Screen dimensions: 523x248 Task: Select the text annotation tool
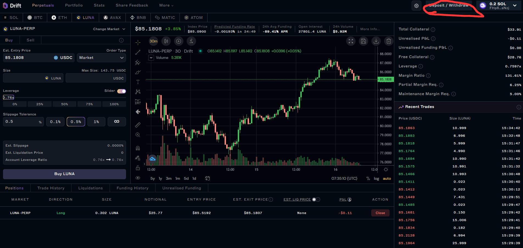(138, 82)
